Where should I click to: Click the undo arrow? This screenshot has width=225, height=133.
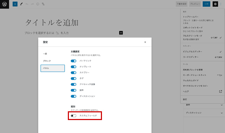[x=27, y=4]
